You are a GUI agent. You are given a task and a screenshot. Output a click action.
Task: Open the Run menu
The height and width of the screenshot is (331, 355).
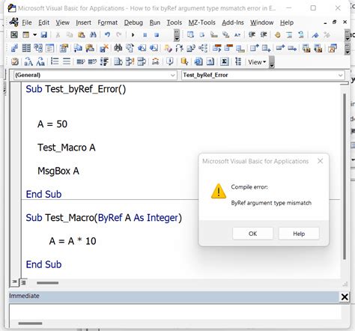tap(155, 22)
